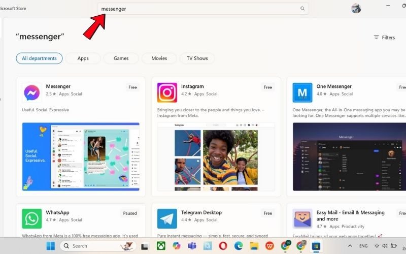Screen dimensions: 406x254
Task: Click the WhatsApp app logo
Action: point(32,218)
